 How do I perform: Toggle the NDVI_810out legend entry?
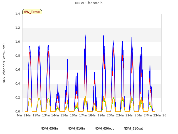pyautogui.click(x=130, y=128)
